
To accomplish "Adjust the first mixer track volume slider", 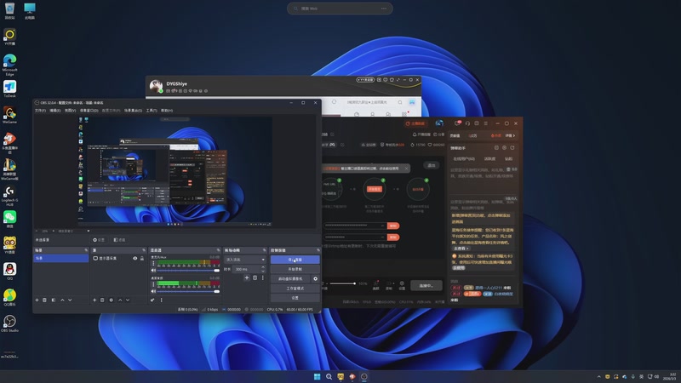I will 188,270.
